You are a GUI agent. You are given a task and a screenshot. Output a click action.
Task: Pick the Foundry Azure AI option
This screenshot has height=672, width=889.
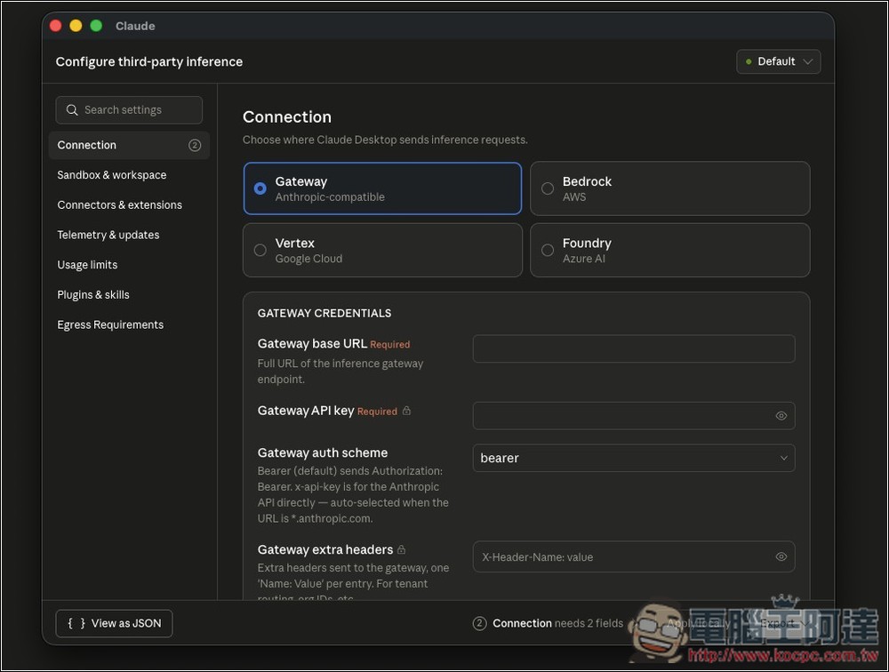pos(548,251)
